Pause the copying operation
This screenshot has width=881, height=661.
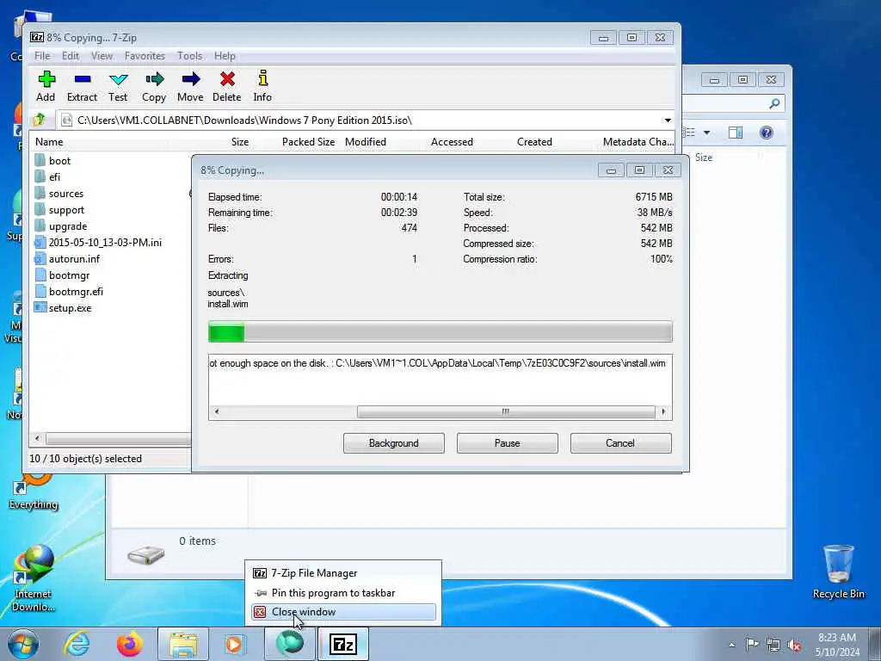coord(508,443)
